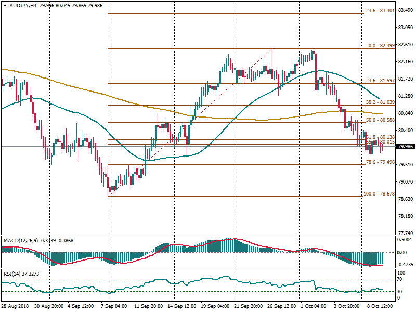Click the 83.030 price axis label
This screenshot has height=312, width=416.
point(405,27)
